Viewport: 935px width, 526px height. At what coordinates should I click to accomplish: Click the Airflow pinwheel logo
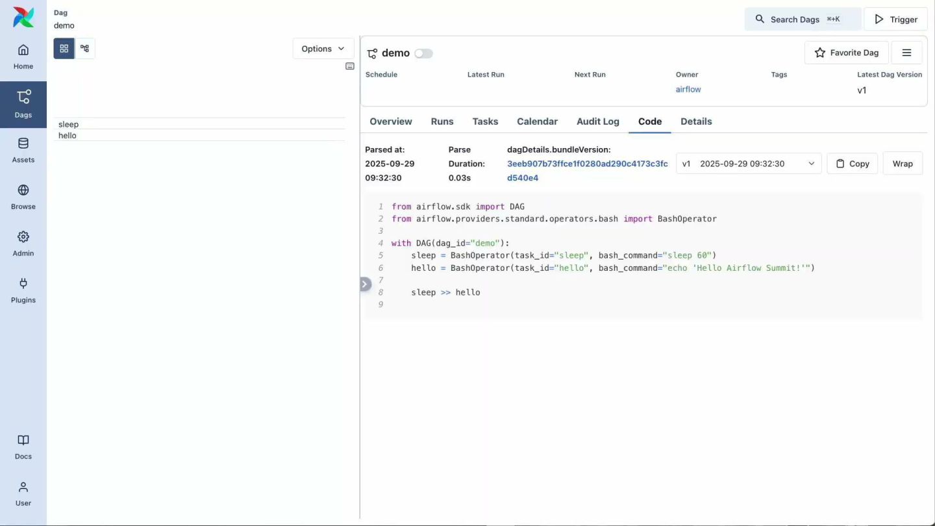coord(23,18)
